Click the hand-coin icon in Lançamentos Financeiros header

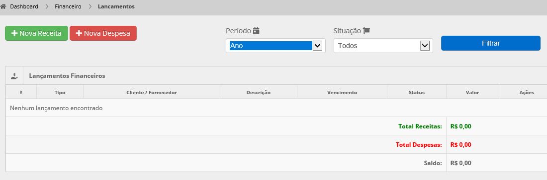coord(14,75)
